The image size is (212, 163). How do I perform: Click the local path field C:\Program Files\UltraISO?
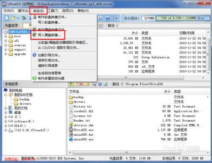click(165, 84)
